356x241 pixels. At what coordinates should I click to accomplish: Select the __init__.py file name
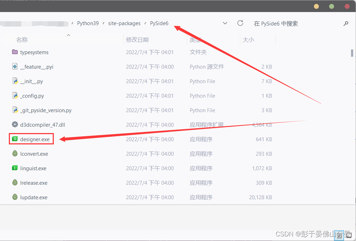[31, 81]
